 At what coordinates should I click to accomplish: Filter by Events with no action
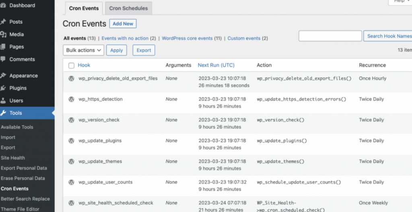125,38
